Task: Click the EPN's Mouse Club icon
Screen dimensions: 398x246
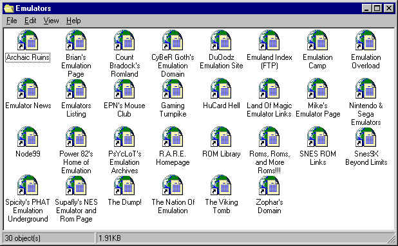Action: pos(124,88)
